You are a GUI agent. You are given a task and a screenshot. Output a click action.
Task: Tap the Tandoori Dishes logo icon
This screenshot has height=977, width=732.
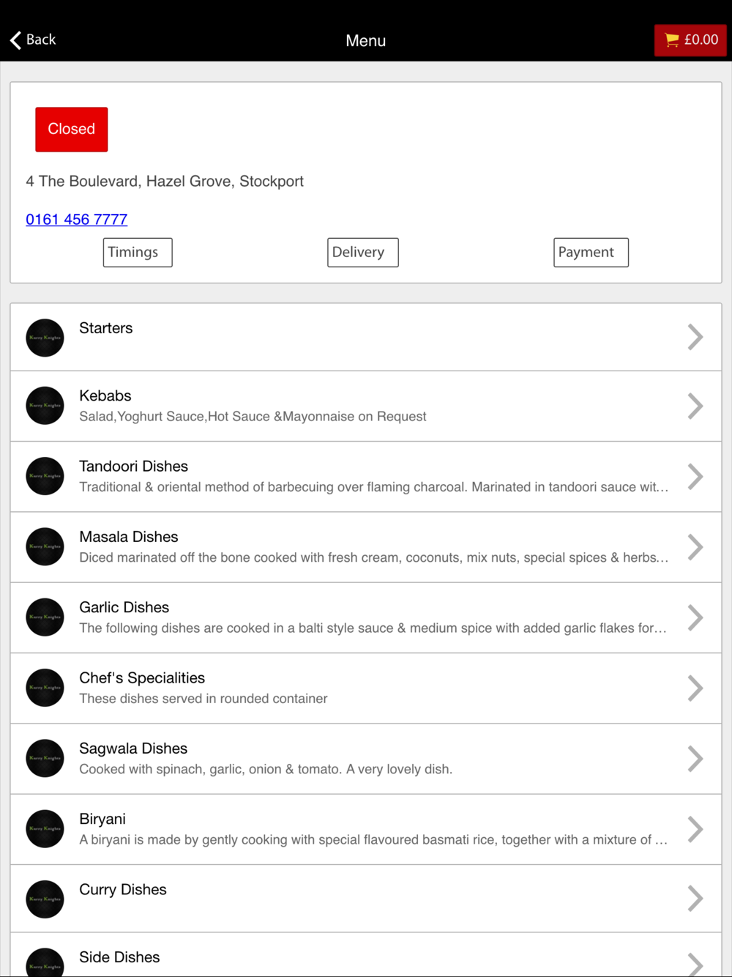[45, 476]
